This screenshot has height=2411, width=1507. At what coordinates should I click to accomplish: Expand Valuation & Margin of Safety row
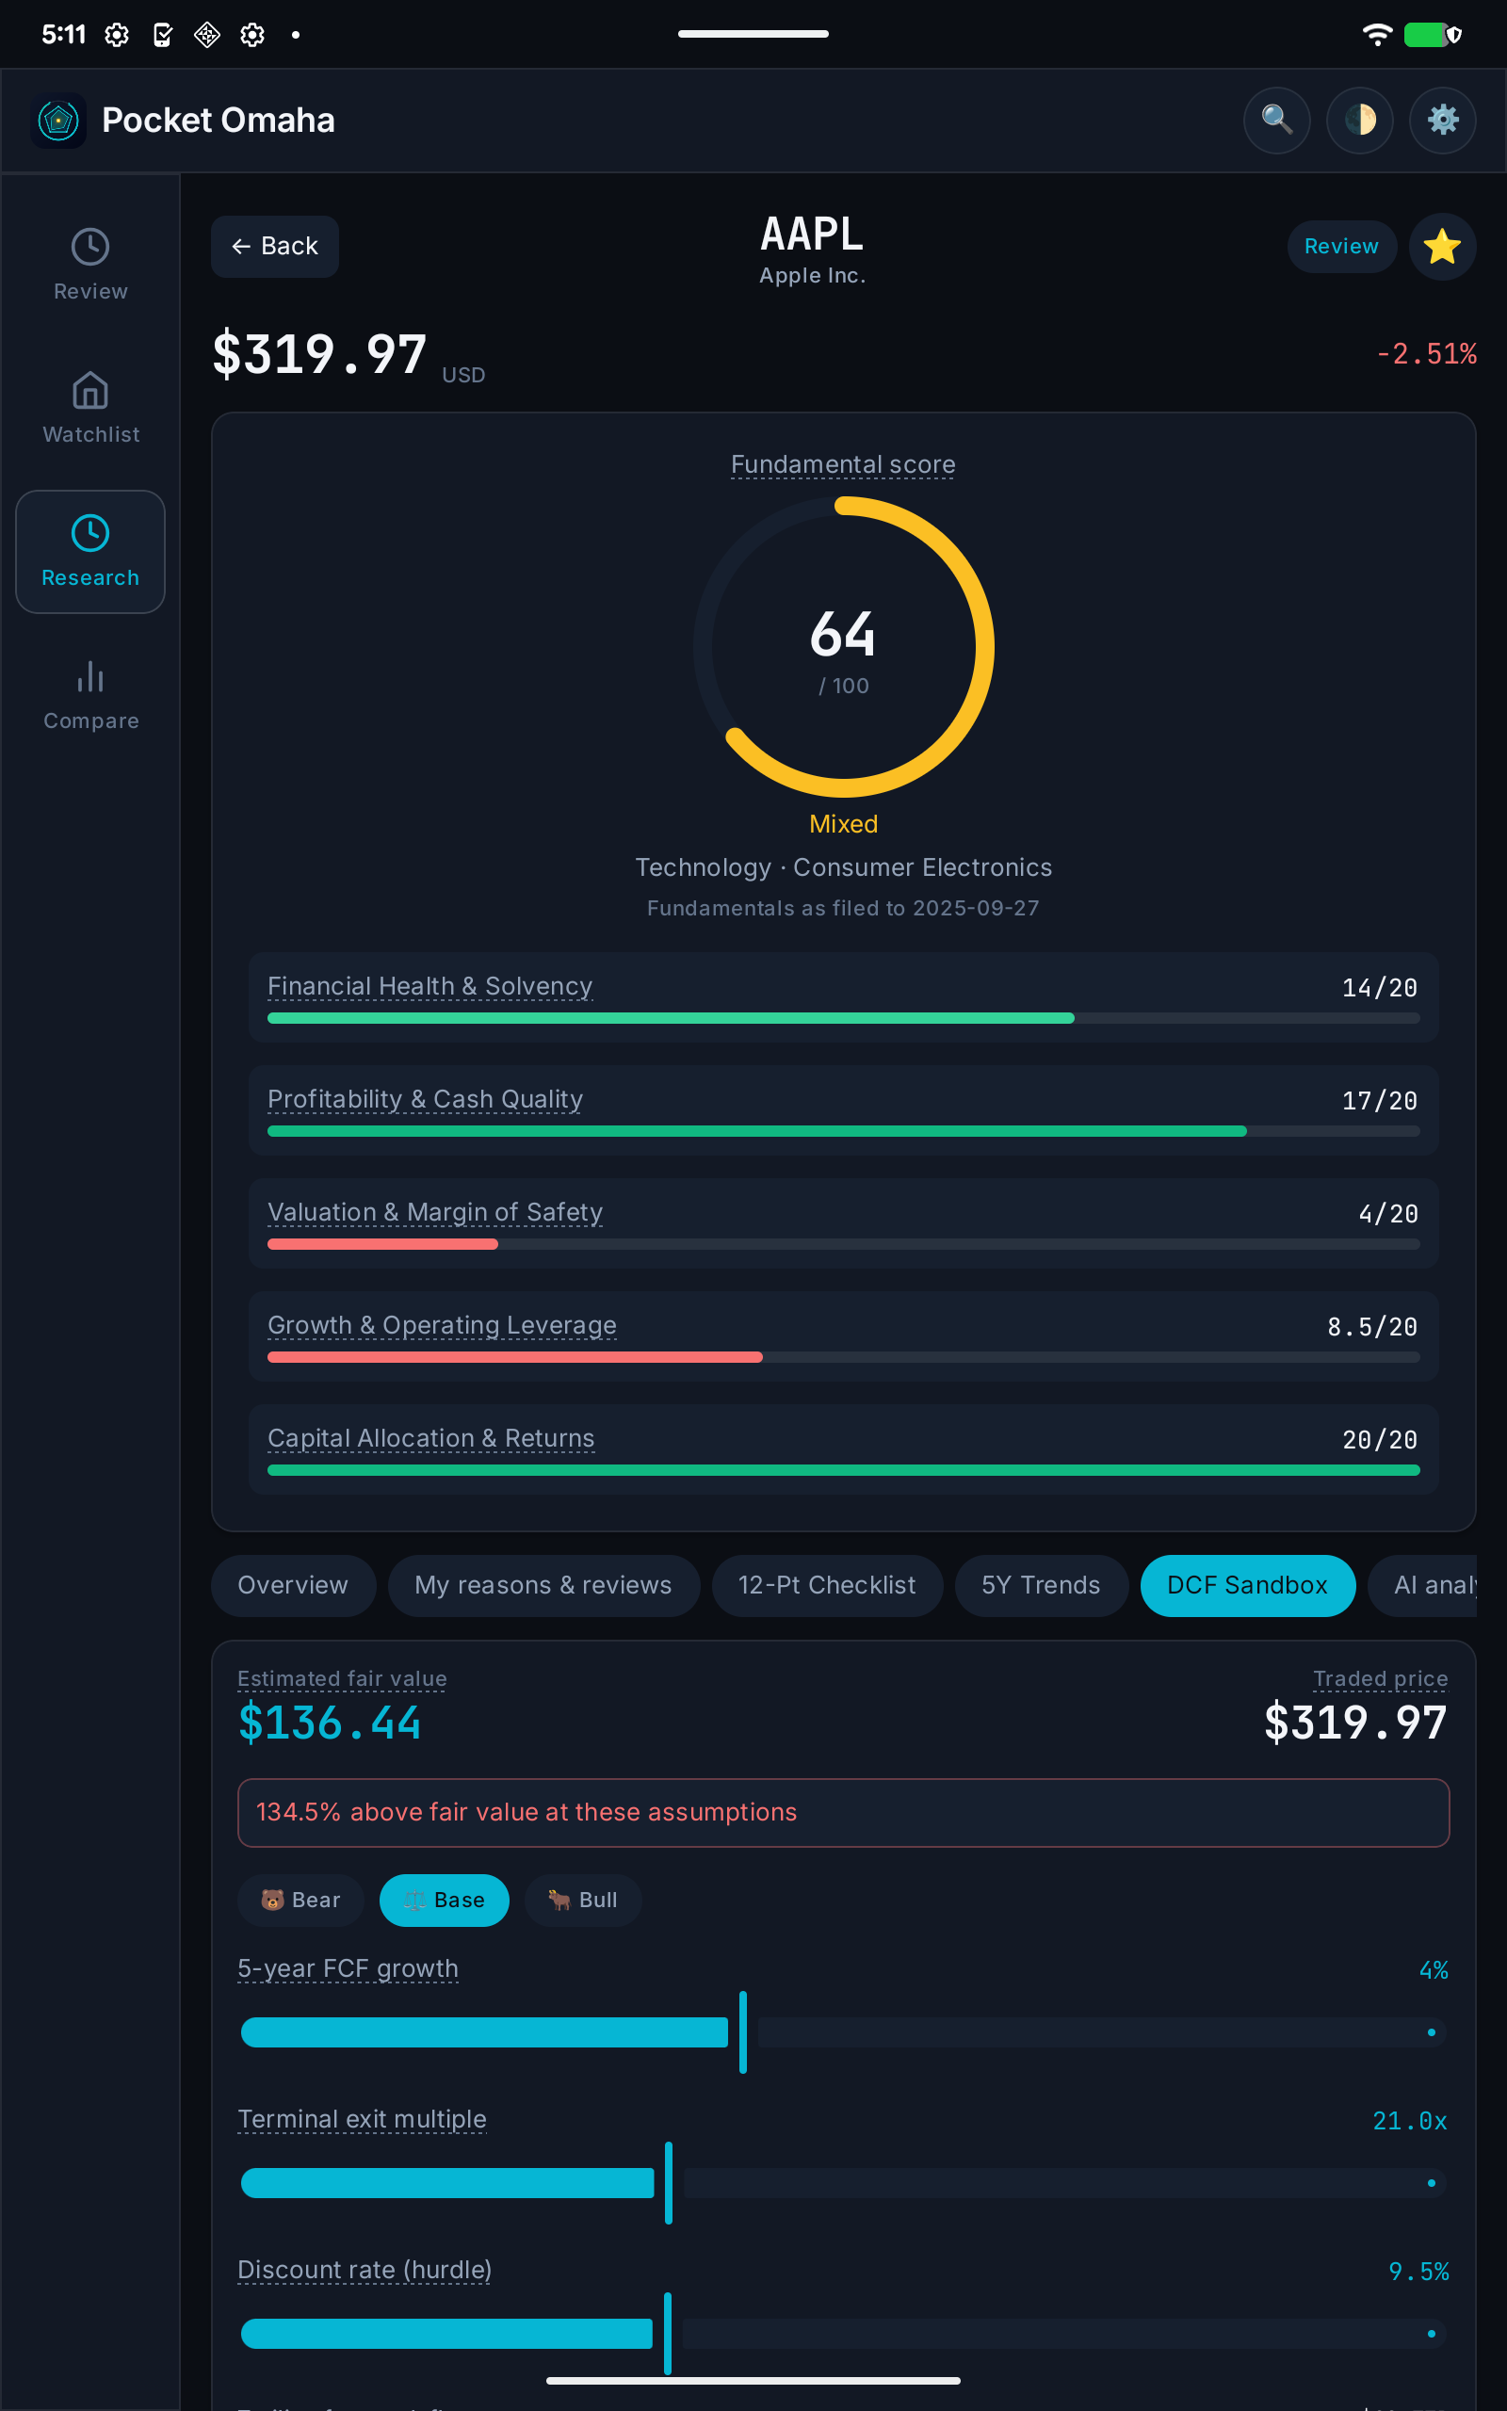[x=843, y=1223]
